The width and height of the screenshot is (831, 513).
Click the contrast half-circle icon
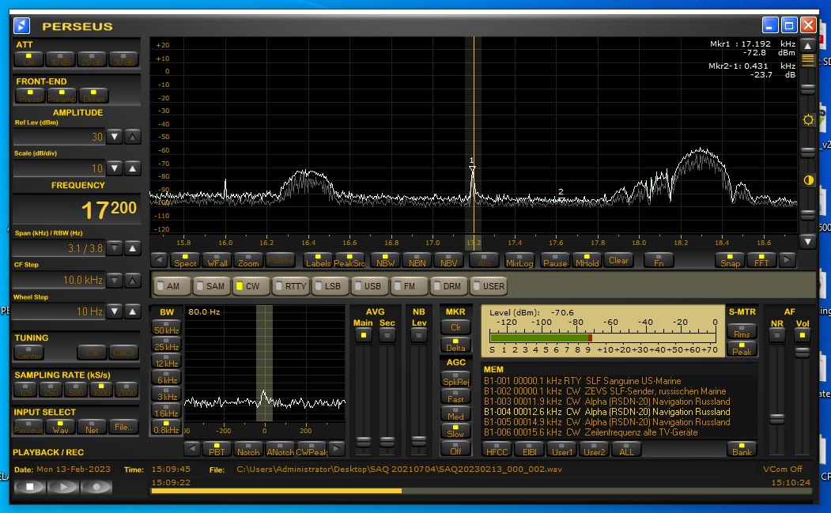(808, 180)
